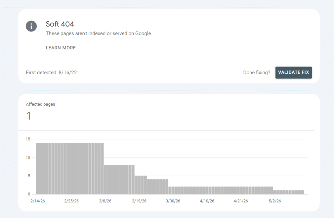Screen dimensions: 334x218
Task: Open the LEARN MORE link
Action: click(x=61, y=48)
